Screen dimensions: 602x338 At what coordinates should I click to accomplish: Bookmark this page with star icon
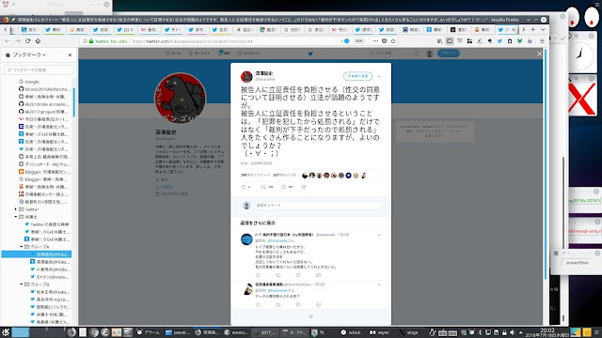pos(393,41)
